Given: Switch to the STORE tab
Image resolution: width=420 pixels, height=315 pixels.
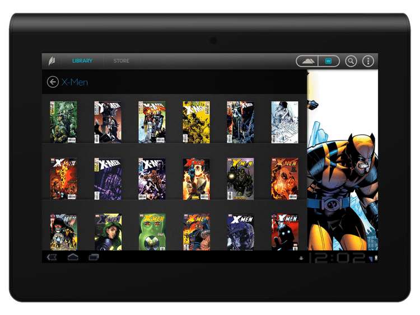Looking at the screenshot, I should (122, 61).
